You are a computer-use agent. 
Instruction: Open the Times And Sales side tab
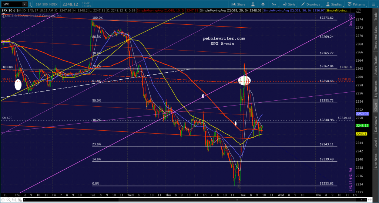coord(376,38)
